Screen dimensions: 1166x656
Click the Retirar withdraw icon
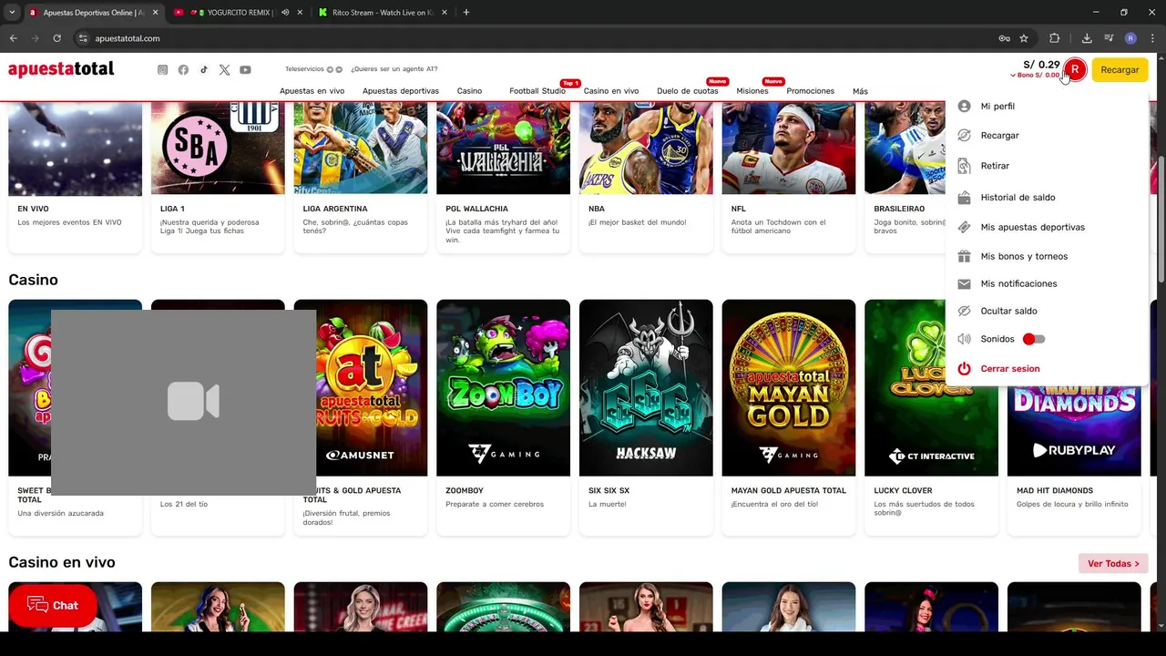(964, 166)
